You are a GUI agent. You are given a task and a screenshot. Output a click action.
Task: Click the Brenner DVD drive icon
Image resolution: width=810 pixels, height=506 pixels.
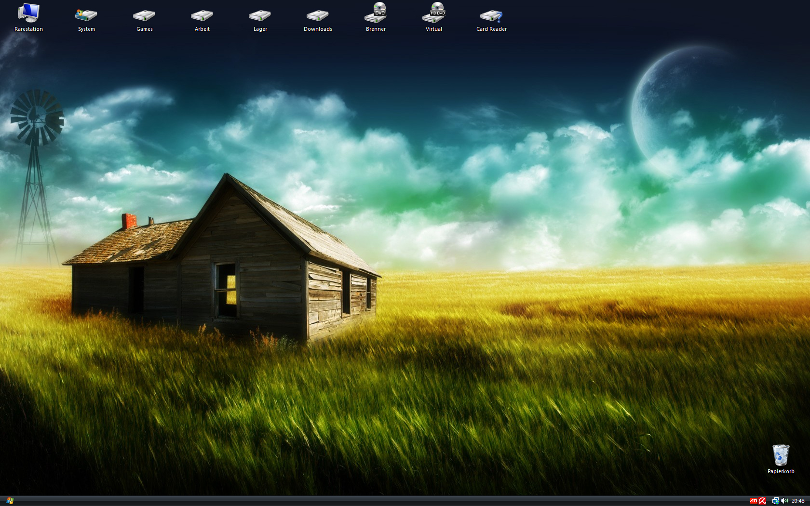(x=376, y=13)
